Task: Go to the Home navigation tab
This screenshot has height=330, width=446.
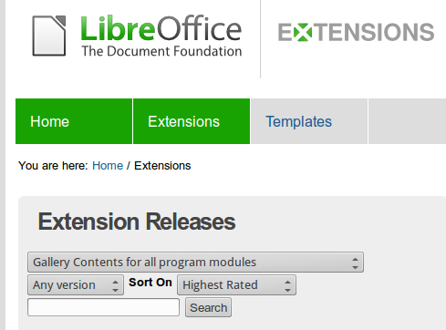Action: (x=74, y=121)
